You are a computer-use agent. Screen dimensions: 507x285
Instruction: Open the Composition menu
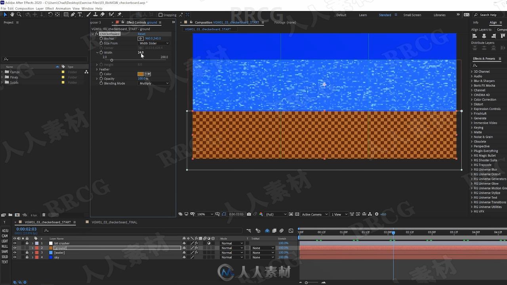(x=25, y=8)
